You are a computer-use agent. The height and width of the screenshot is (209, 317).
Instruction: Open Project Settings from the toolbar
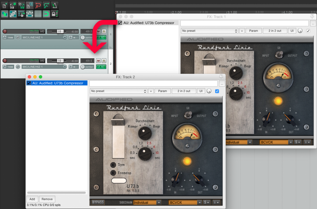click(x=30, y=5)
